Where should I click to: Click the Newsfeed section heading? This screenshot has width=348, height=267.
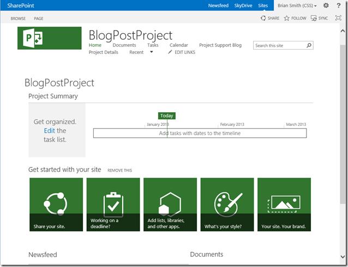pos(43,254)
